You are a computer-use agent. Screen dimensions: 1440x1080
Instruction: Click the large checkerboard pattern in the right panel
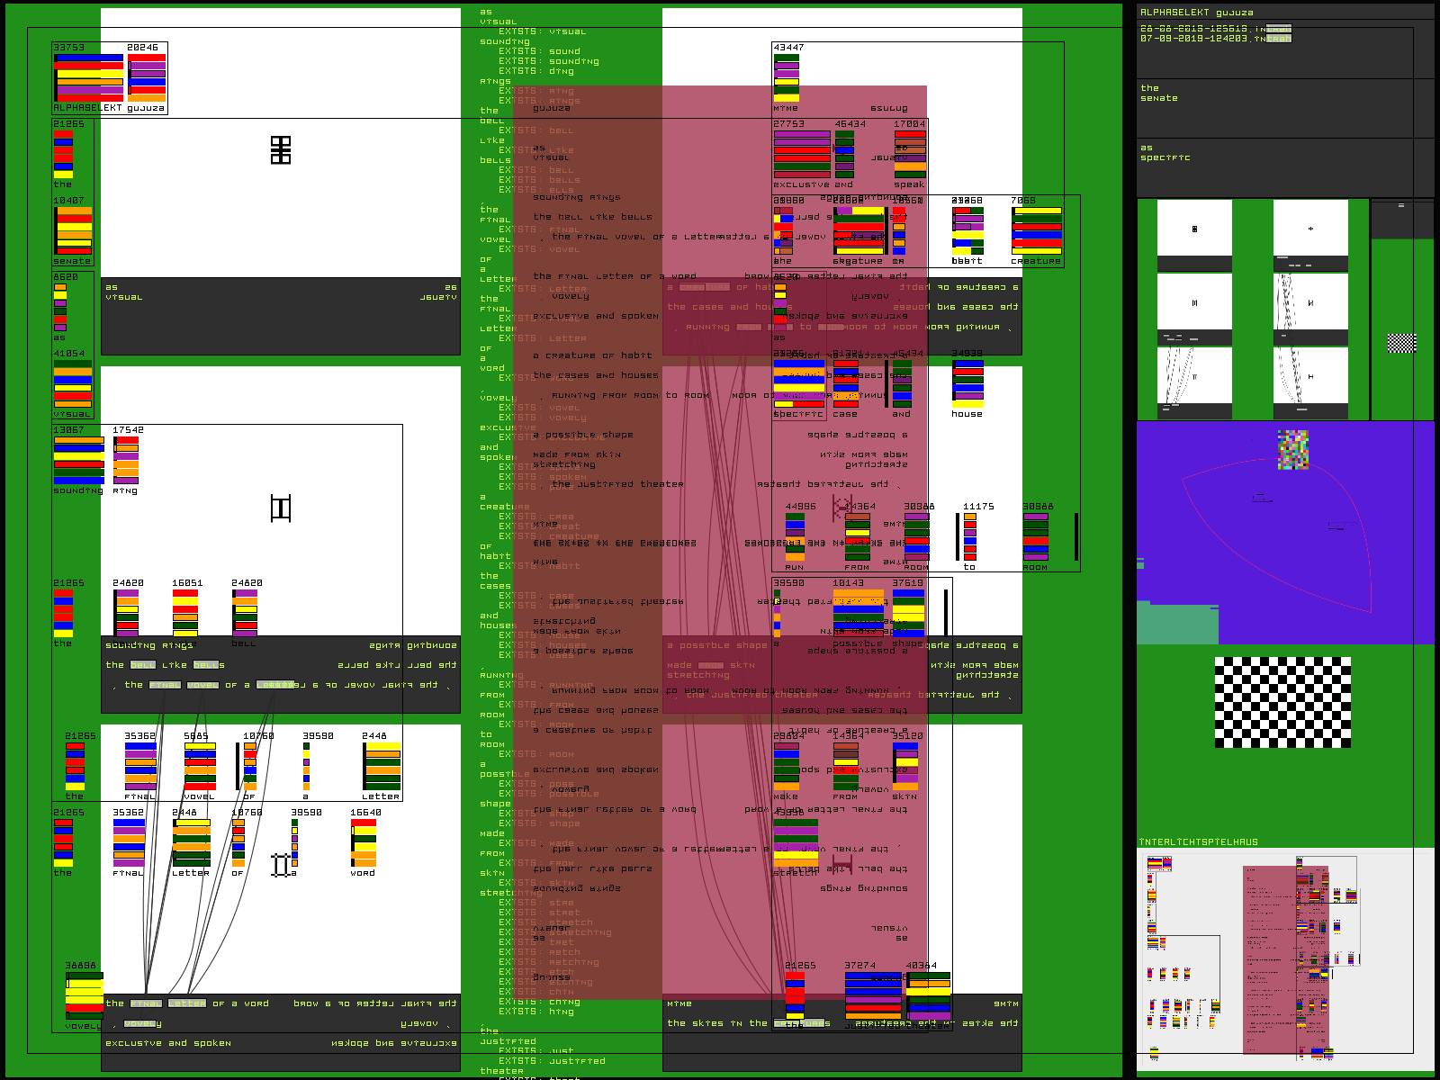pyautogui.click(x=1282, y=702)
